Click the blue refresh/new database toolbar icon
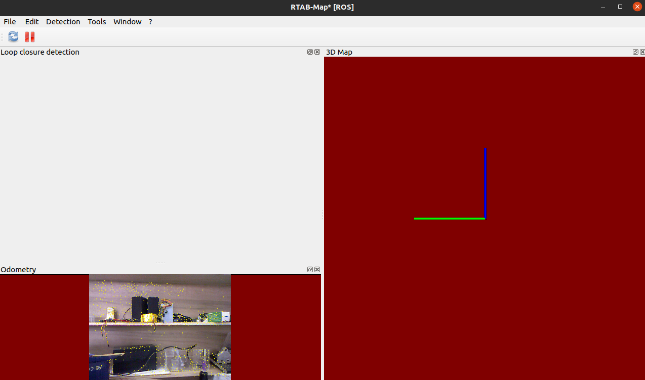This screenshot has width=645, height=380. click(x=13, y=36)
